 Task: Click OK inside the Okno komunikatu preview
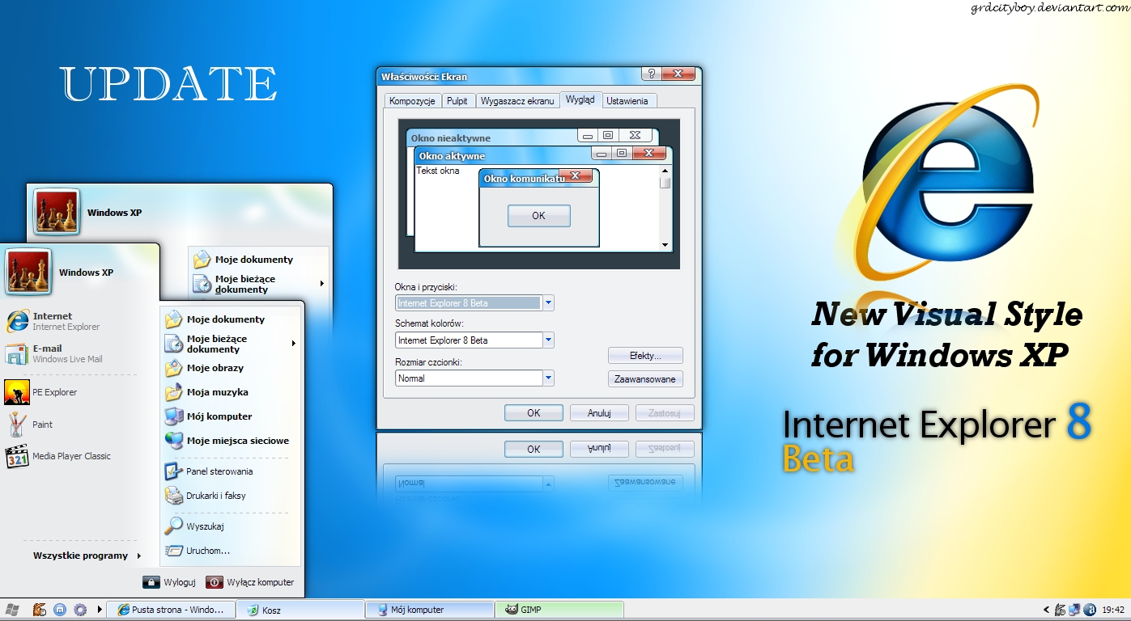tap(539, 216)
